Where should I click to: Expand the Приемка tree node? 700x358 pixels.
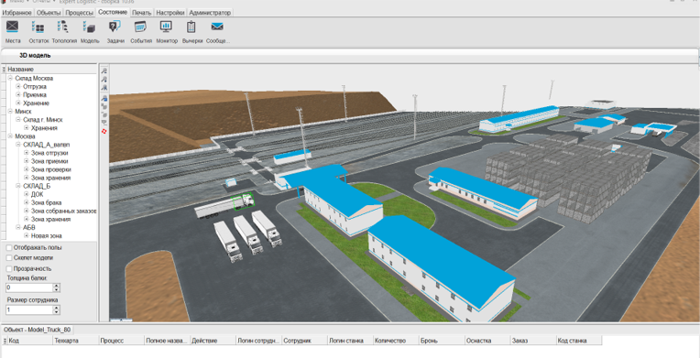pos(18,94)
